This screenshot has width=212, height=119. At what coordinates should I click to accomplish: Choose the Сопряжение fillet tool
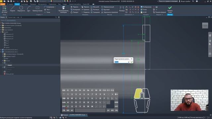pos(50,7)
